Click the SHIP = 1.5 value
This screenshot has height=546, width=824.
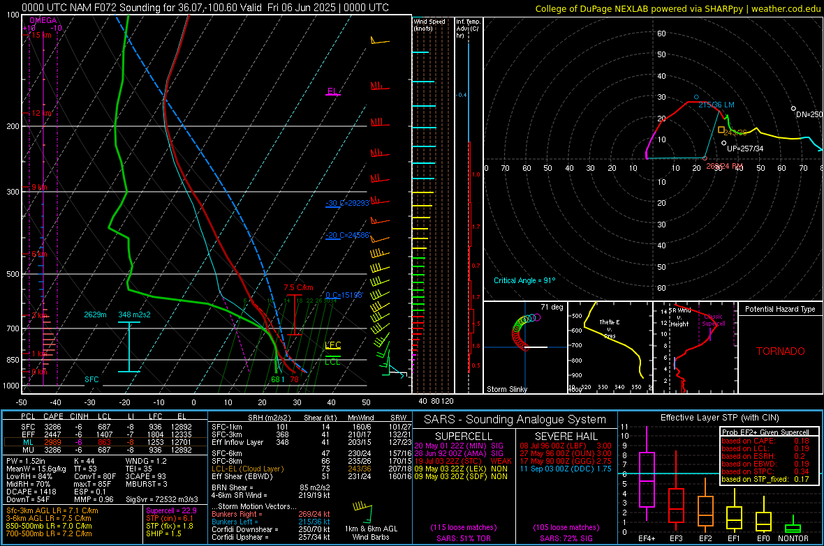coord(163,533)
